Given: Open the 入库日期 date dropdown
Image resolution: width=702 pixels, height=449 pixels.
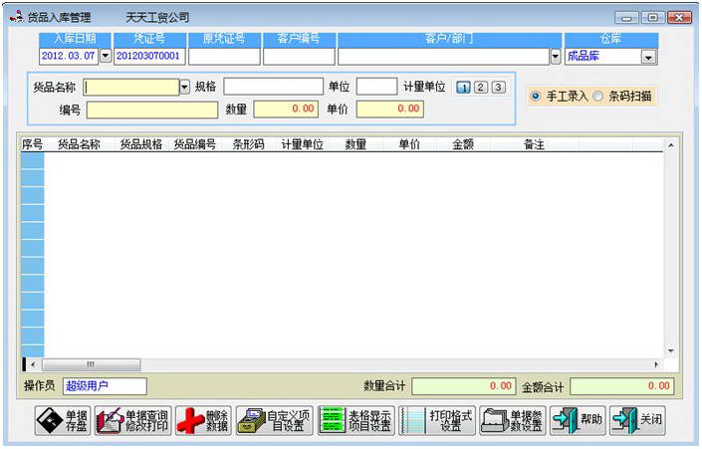Looking at the screenshot, I should click(107, 57).
